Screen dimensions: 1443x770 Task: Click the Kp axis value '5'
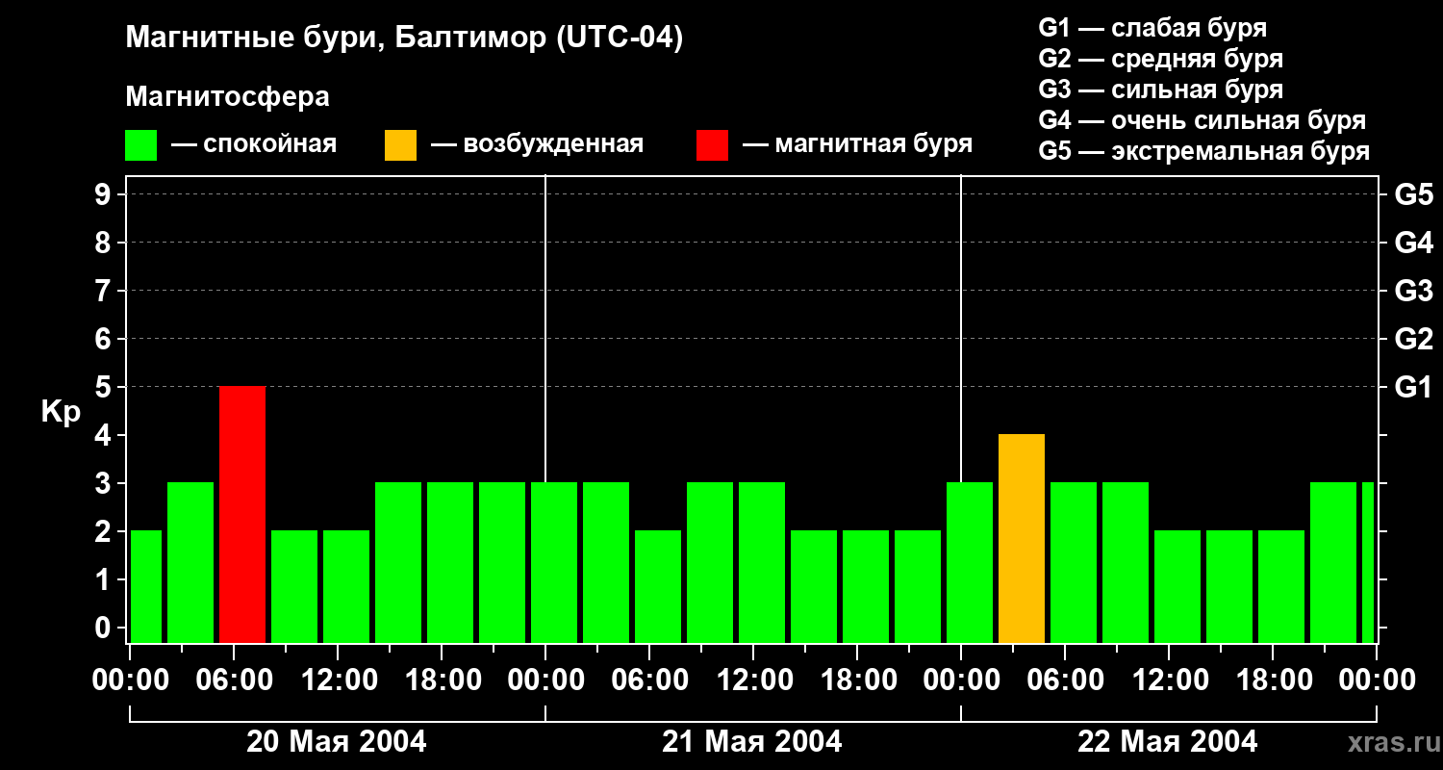[105, 387]
